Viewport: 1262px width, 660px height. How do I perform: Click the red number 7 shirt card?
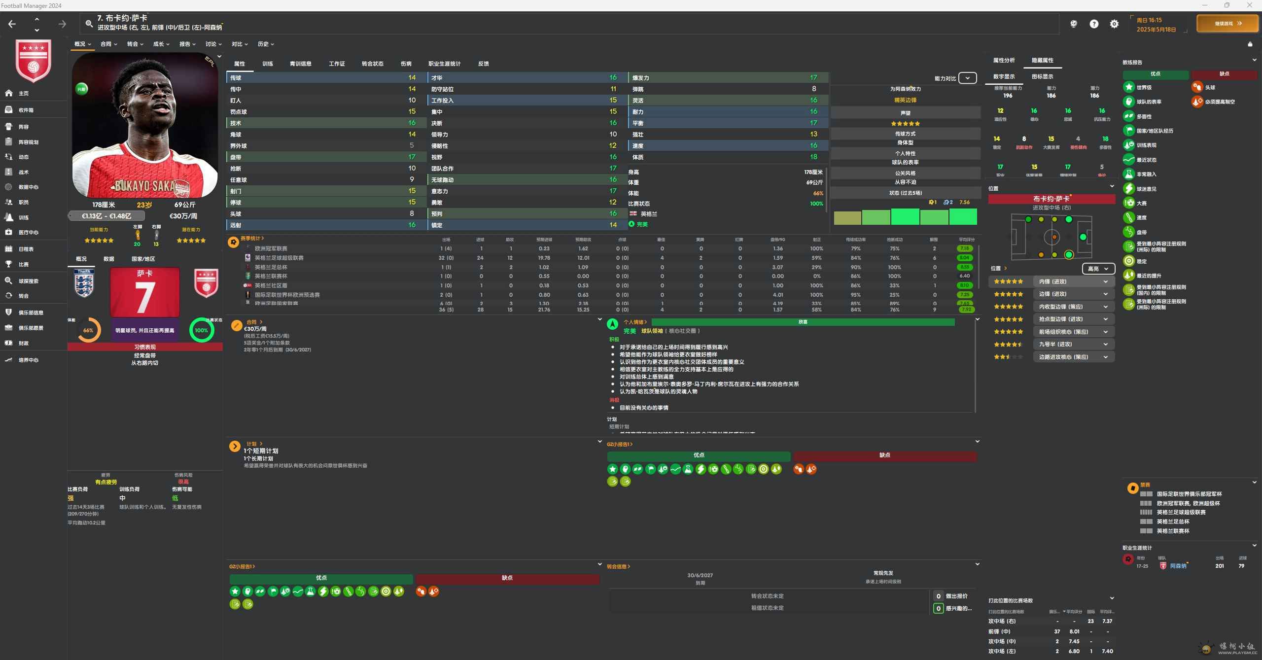click(144, 292)
